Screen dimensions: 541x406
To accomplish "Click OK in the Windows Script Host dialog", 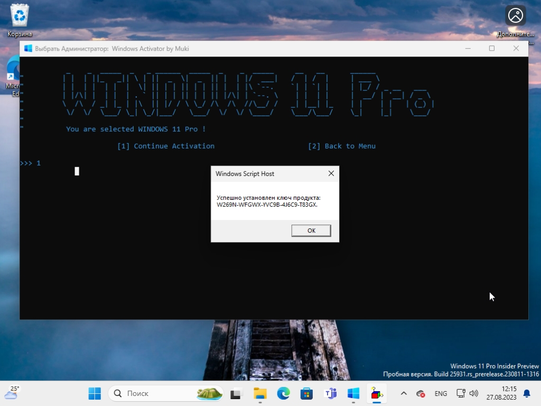I will pos(311,230).
